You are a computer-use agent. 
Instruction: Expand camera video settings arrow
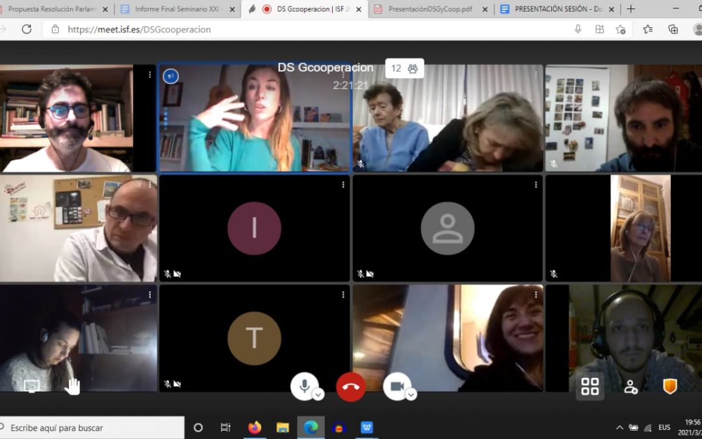pyautogui.click(x=411, y=395)
